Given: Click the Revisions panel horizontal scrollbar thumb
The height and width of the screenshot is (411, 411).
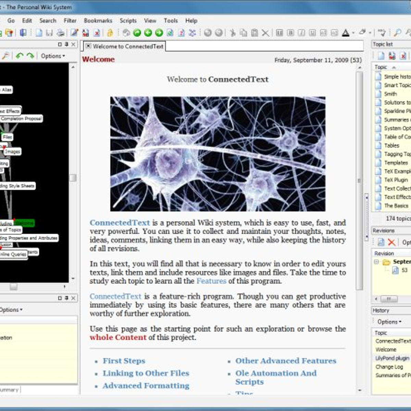Looking at the screenshot, I should (x=389, y=299).
